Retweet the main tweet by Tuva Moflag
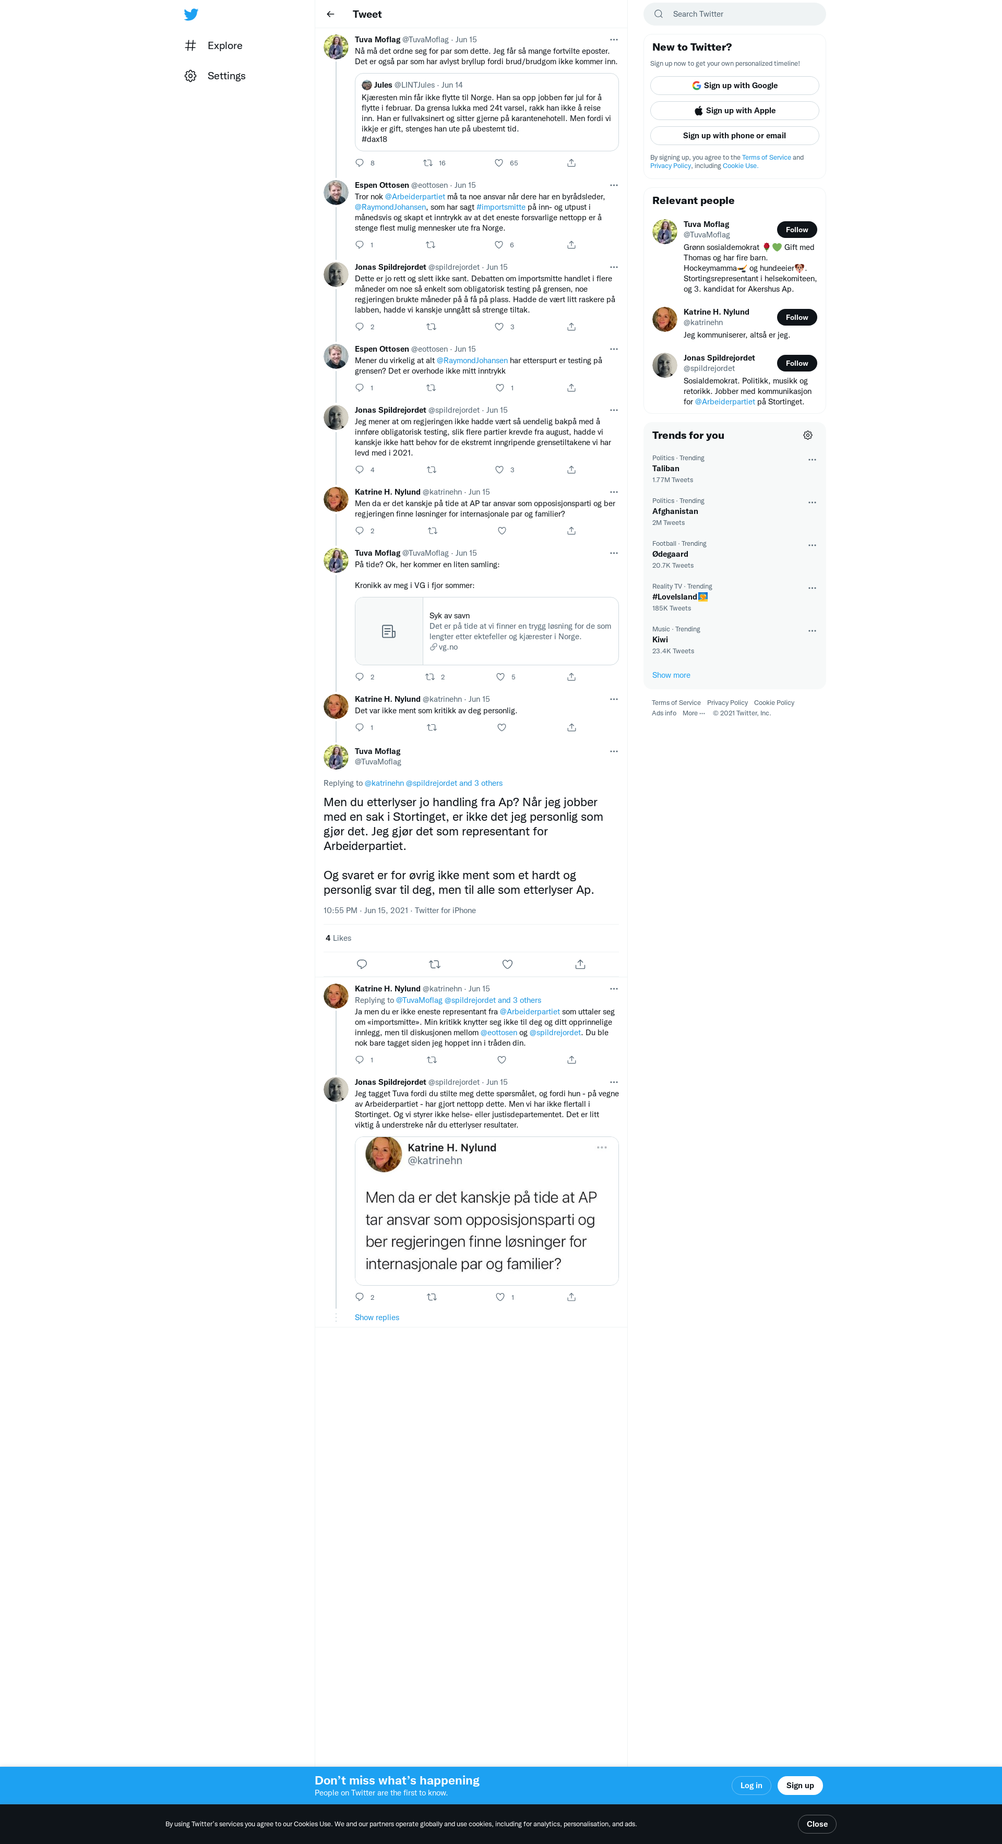Image resolution: width=1002 pixels, height=1844 pixels. pos(434,964)
